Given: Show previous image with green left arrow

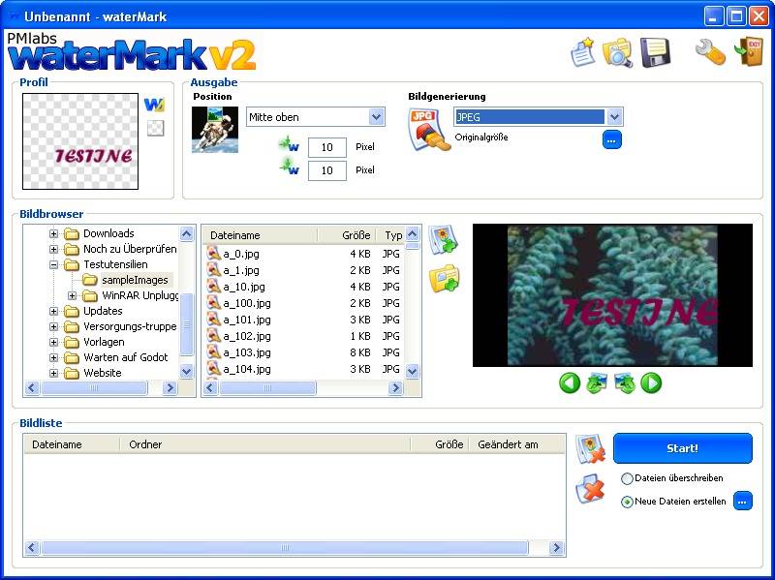Looking at the screenshot, I should (570, 382).
